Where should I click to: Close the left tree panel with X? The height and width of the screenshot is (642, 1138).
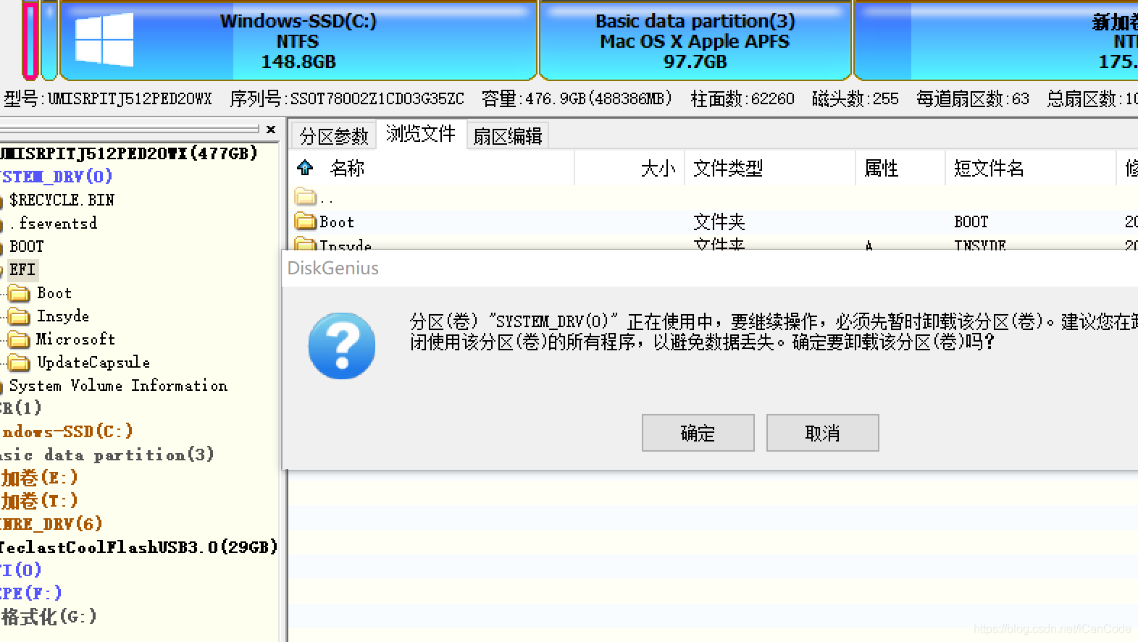click(x=271, y=130)
